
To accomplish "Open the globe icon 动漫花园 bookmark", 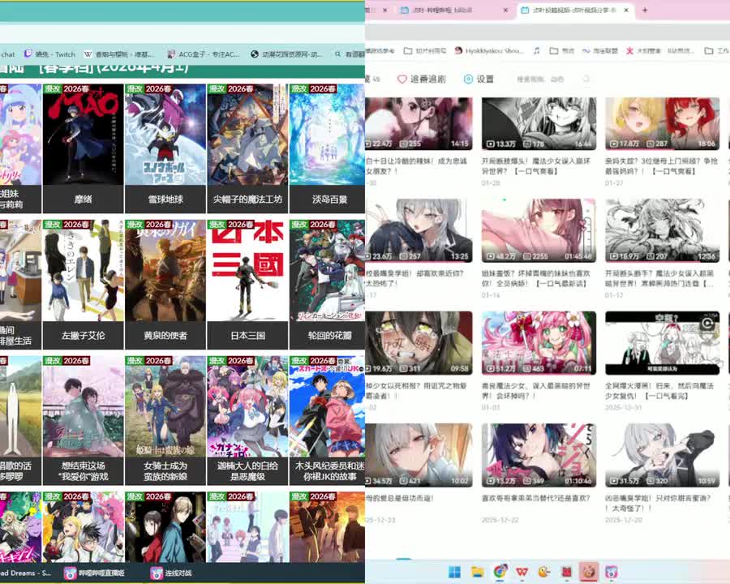I will (x=286, y=54).
